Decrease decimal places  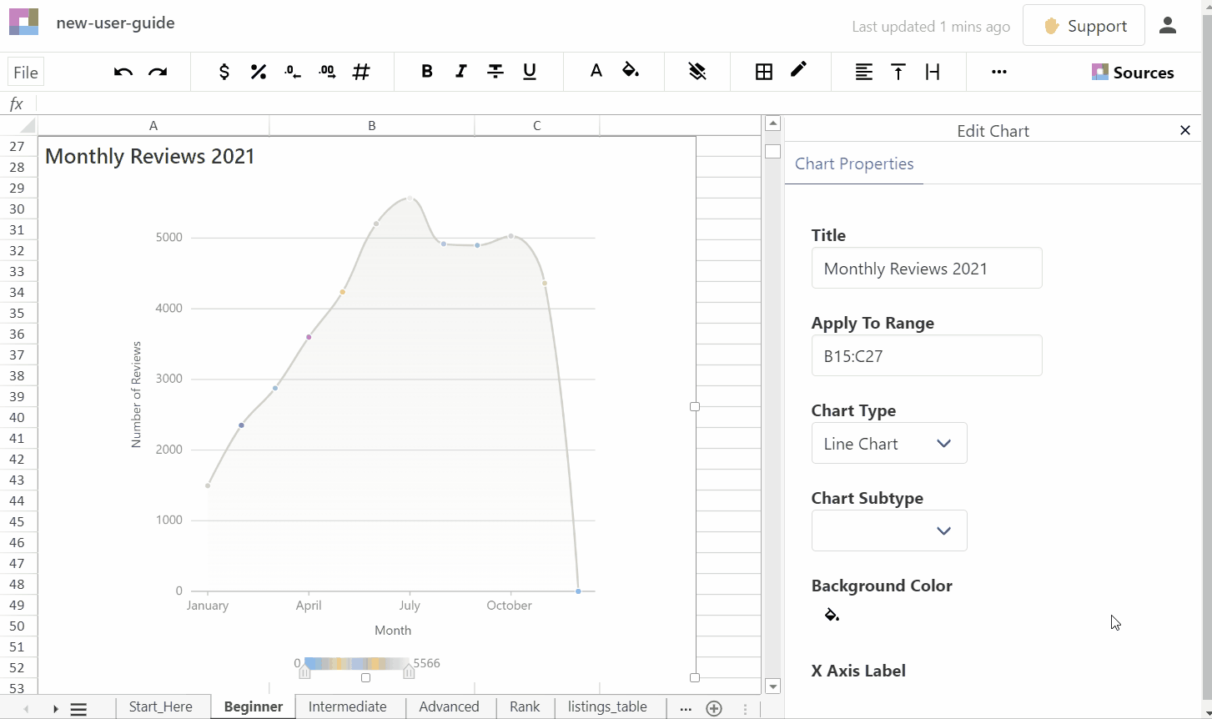click(293, 72)
